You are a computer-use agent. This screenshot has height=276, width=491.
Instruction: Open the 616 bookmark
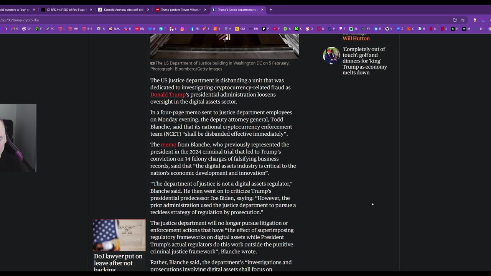click(87, 29)
